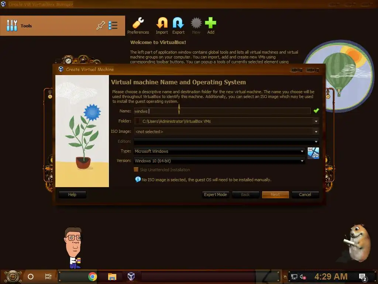The height and width of the screenshot is (284, 378).
Task: Click the green Add machine icon
Action: point(210,26)
